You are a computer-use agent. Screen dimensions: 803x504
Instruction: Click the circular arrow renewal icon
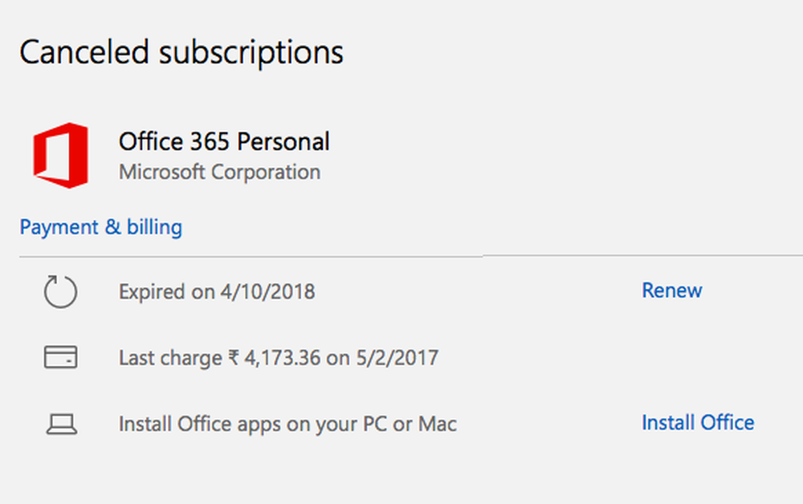(x=61, y=291)
